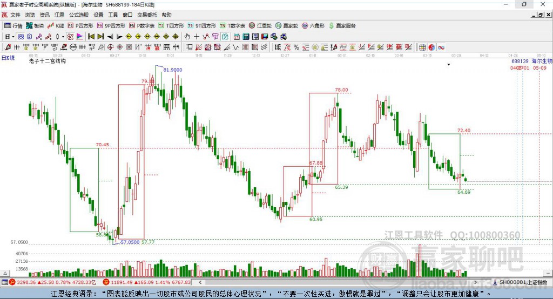Step chart left with black arrow
The image size is (553, 299).
click(x=110, y=37)
